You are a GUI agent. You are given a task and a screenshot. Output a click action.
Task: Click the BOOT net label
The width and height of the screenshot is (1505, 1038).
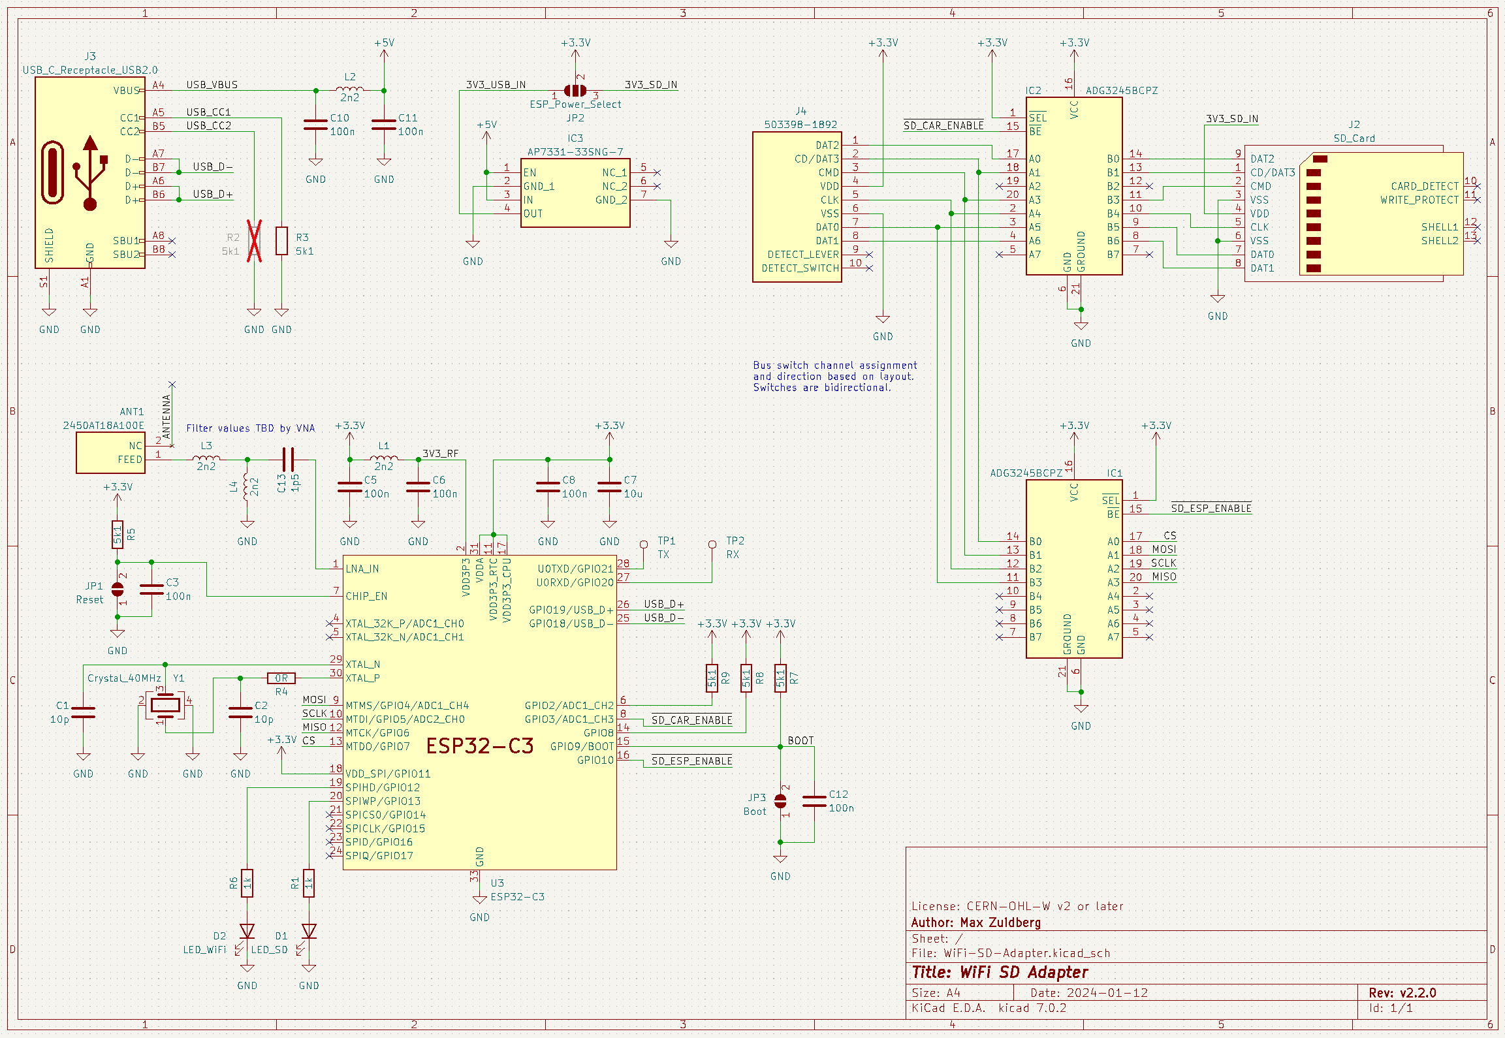[800, 740]
